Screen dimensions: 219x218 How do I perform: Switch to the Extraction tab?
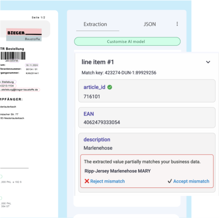[95, 24]
